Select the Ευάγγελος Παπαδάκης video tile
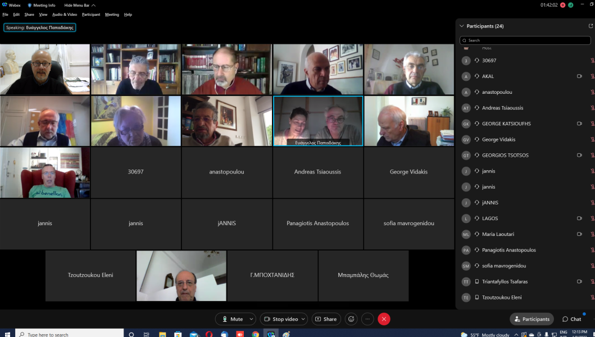 coord(318,121)
